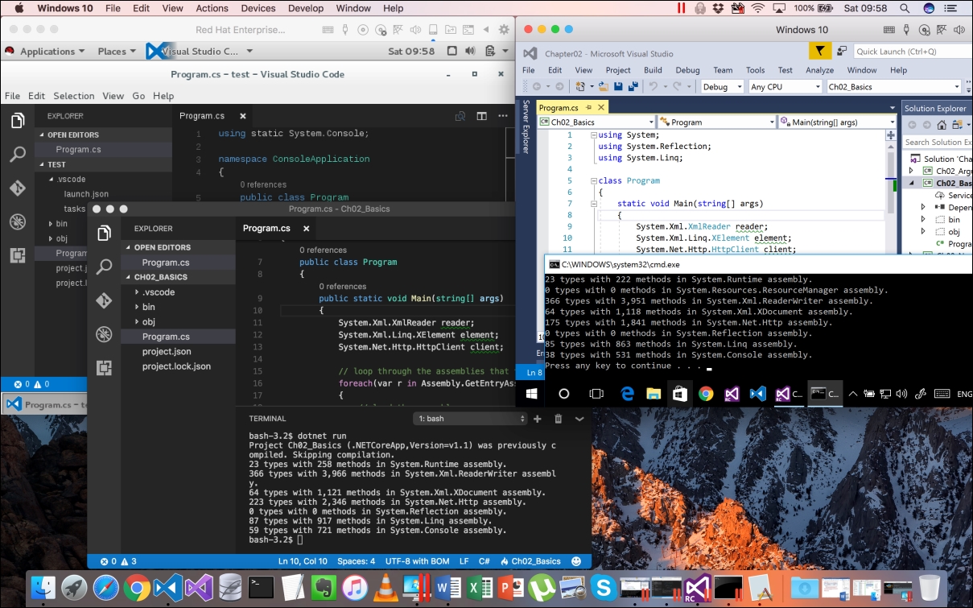This screenshot has height=608, width=973.
Task: Click the feedback smiley in the VS Code status bar
Action: pos(576,561)
